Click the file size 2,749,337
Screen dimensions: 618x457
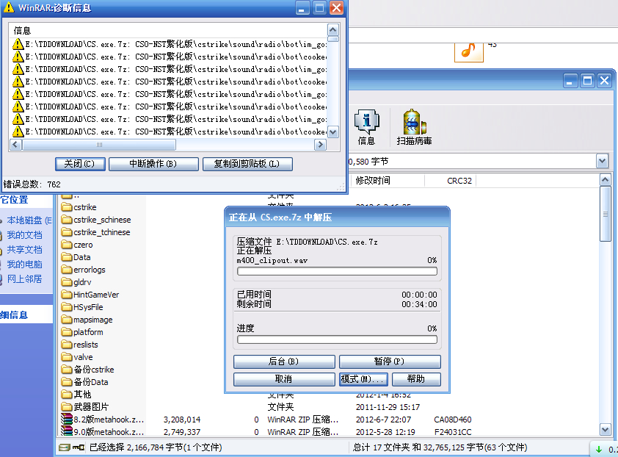[182, 432]
